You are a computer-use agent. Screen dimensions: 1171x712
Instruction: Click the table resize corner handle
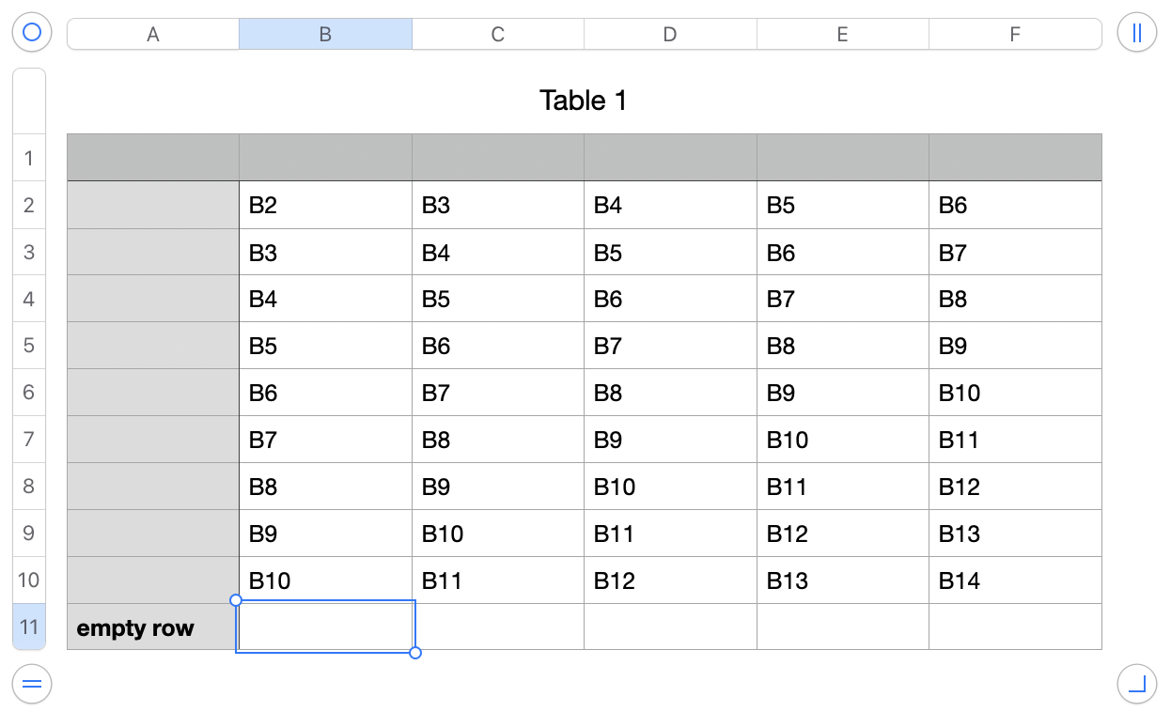pos(1137,684)
